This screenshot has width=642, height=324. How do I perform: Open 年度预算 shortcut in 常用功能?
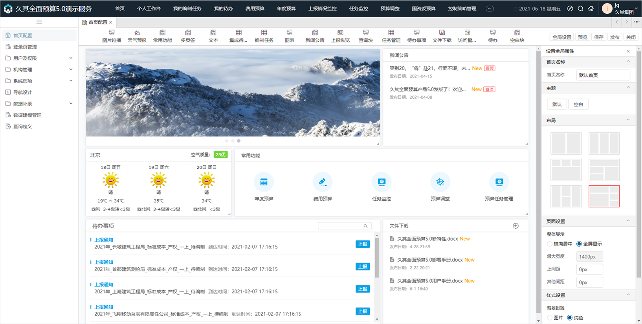point(264,182)
